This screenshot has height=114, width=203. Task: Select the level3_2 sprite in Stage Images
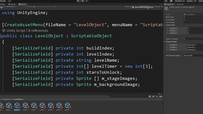coord(195,50)
